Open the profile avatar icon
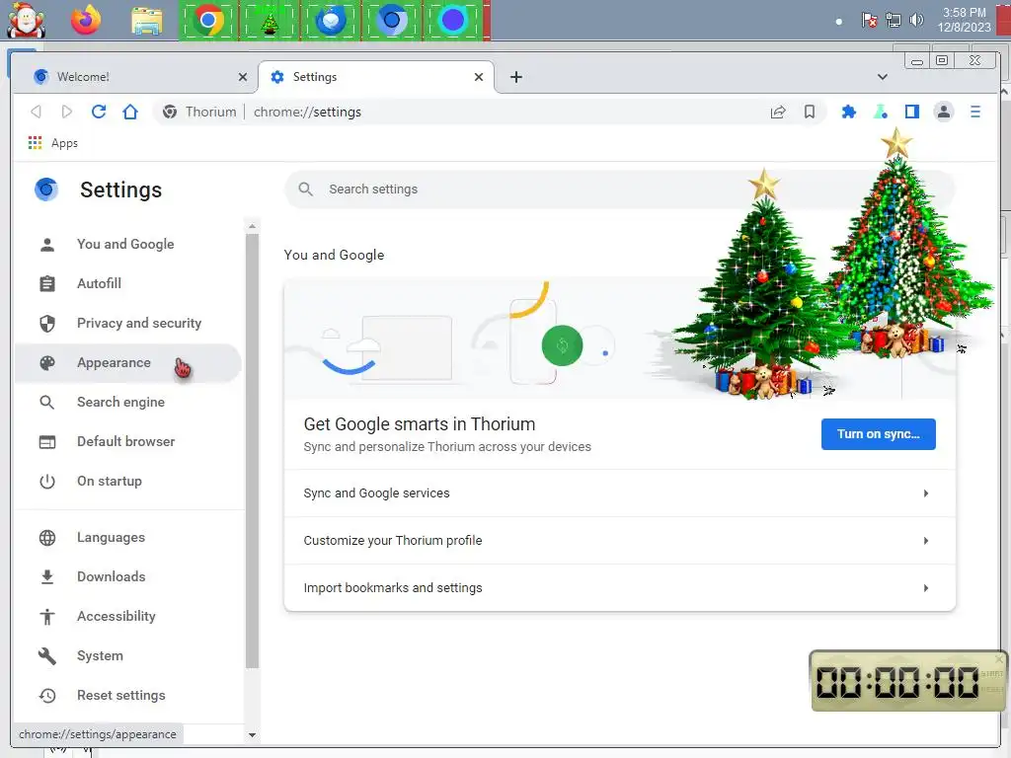Viewport: 1011px width, 758px height. tap(943, 112)
